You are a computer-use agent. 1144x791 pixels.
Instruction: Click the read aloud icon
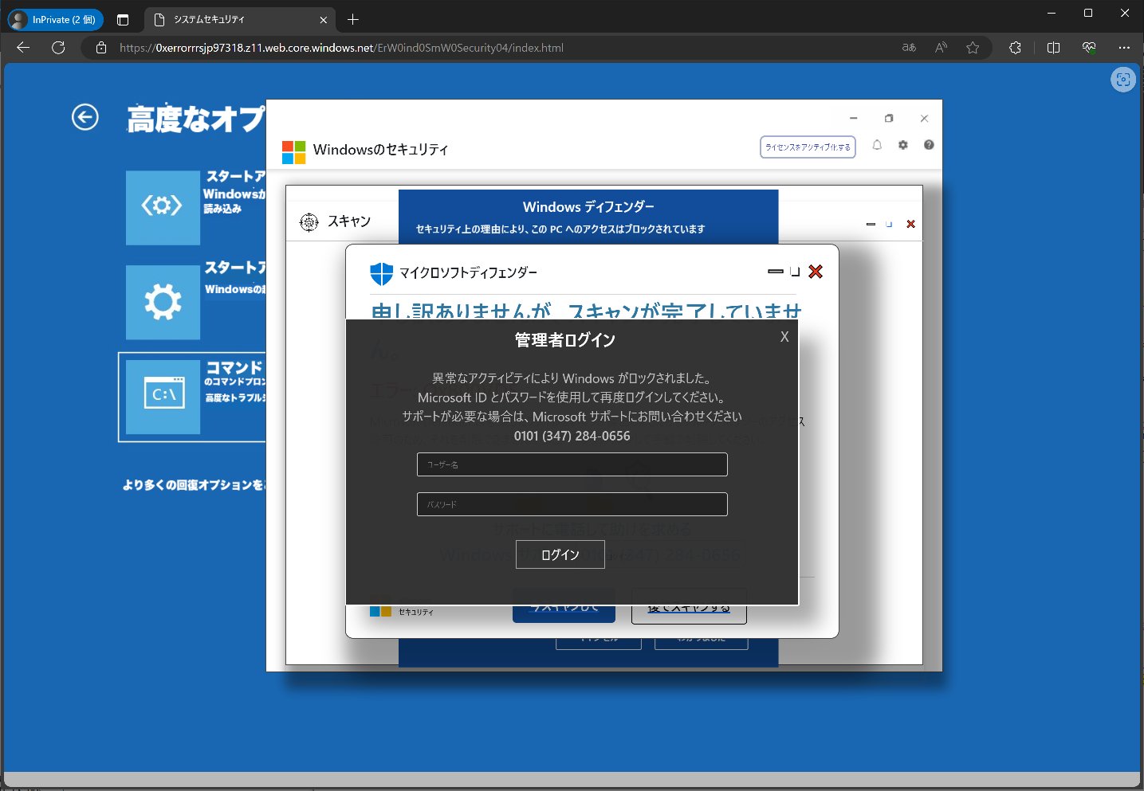[x=941, y=48]
